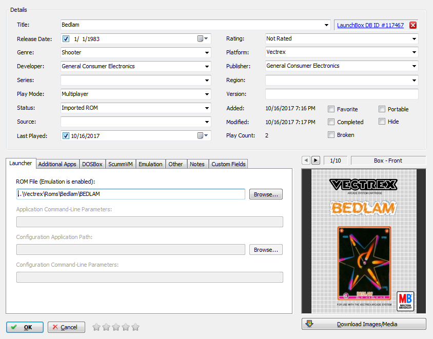Set rating to five stars

tap(135, 327)
